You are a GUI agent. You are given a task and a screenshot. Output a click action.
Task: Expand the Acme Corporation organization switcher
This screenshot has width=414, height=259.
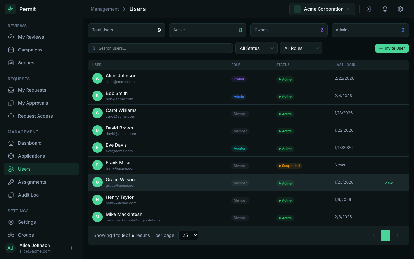322,9
